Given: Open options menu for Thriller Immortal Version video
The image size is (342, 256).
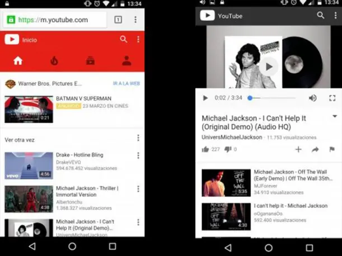Looking at the screenshot, I should [x=138, y=189].
